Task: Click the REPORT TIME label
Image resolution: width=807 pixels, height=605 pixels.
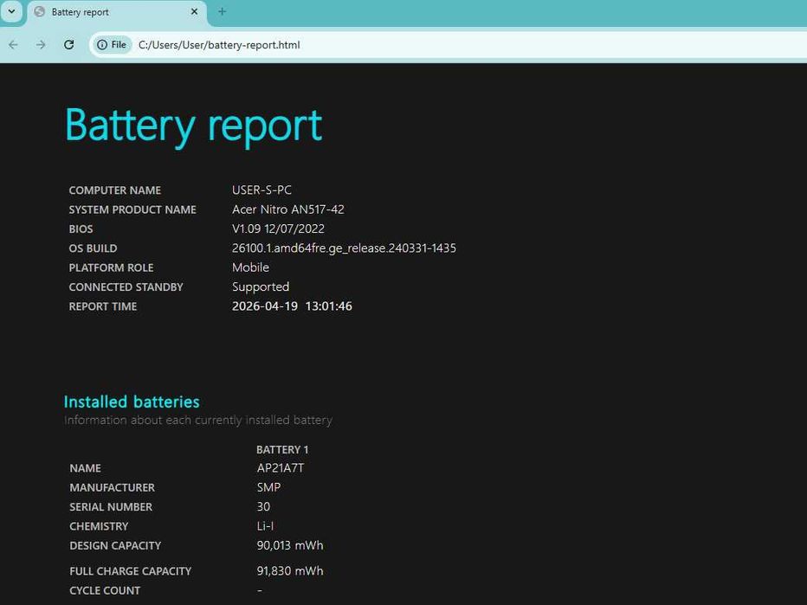Action: tap(103, 306)
